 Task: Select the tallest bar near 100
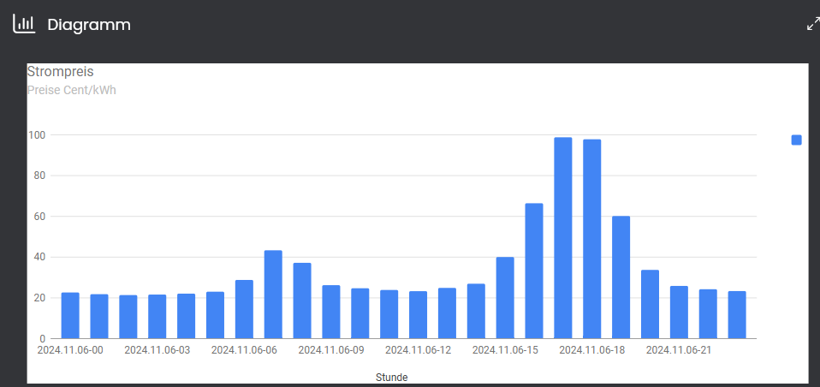(562, 238)
